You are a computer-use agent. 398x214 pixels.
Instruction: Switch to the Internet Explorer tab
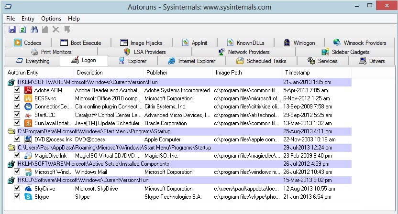(x=192, y=61)
